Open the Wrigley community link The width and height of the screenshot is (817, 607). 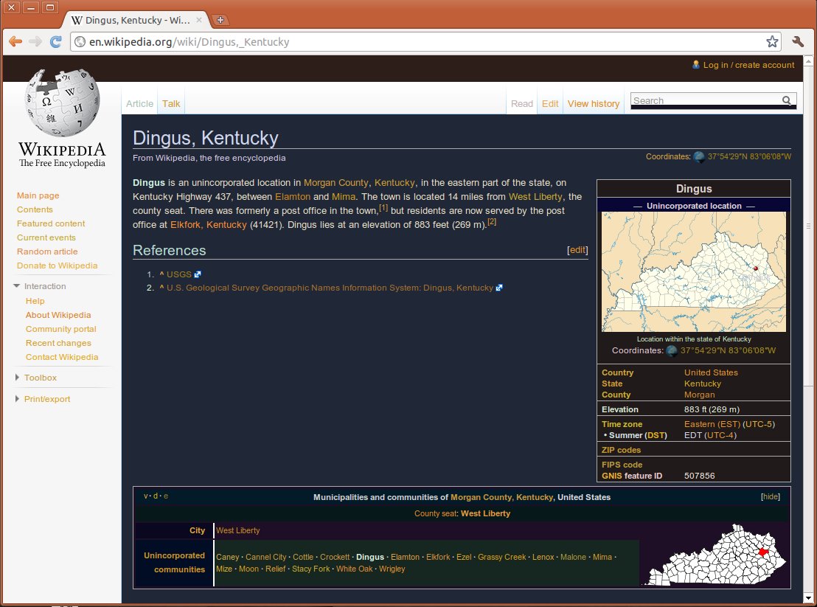pyautogui.click(x=392, y=569)
